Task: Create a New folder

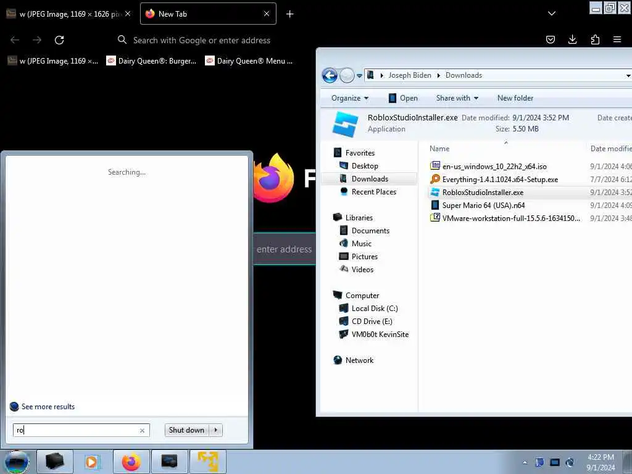Action: tap(515, 98)
